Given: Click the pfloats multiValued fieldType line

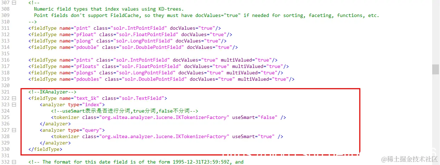Looking at the screenshot, I should click(159, 66).
